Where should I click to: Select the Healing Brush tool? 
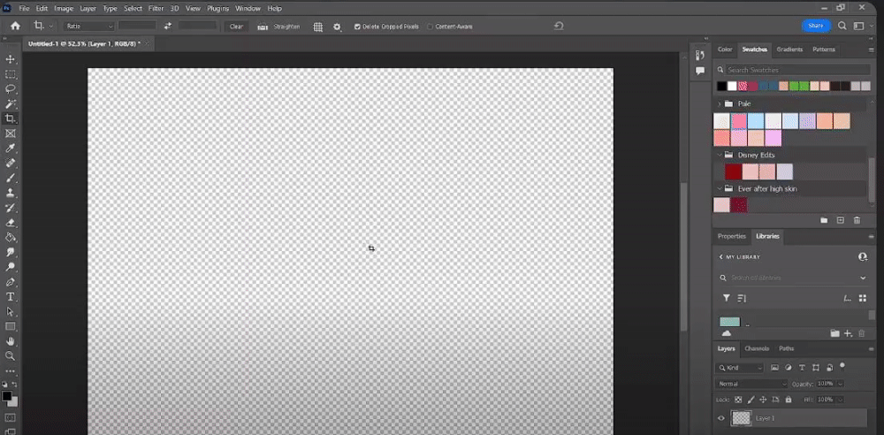[10, 163]
